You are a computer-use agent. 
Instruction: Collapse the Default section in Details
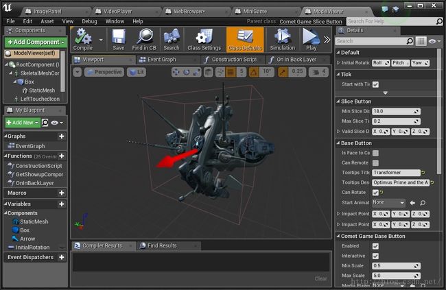tap(338, 53)
